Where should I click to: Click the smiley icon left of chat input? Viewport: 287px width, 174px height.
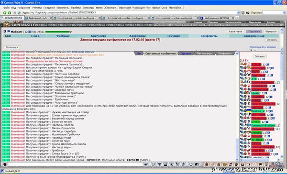5,164
